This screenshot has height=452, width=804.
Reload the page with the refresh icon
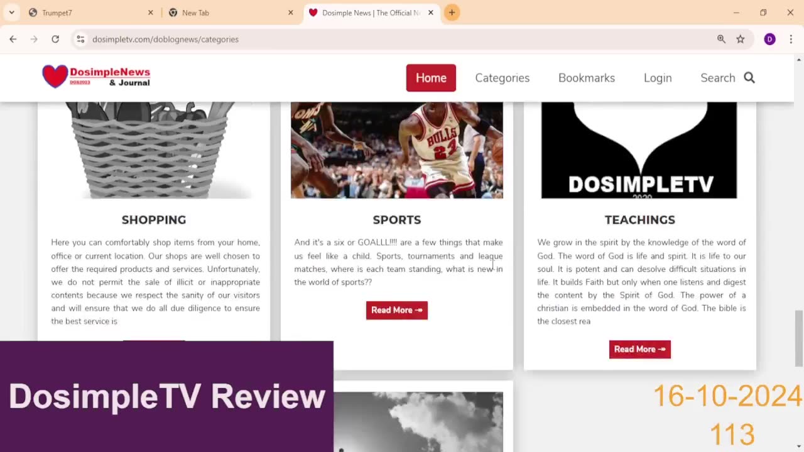coord(55,39)
